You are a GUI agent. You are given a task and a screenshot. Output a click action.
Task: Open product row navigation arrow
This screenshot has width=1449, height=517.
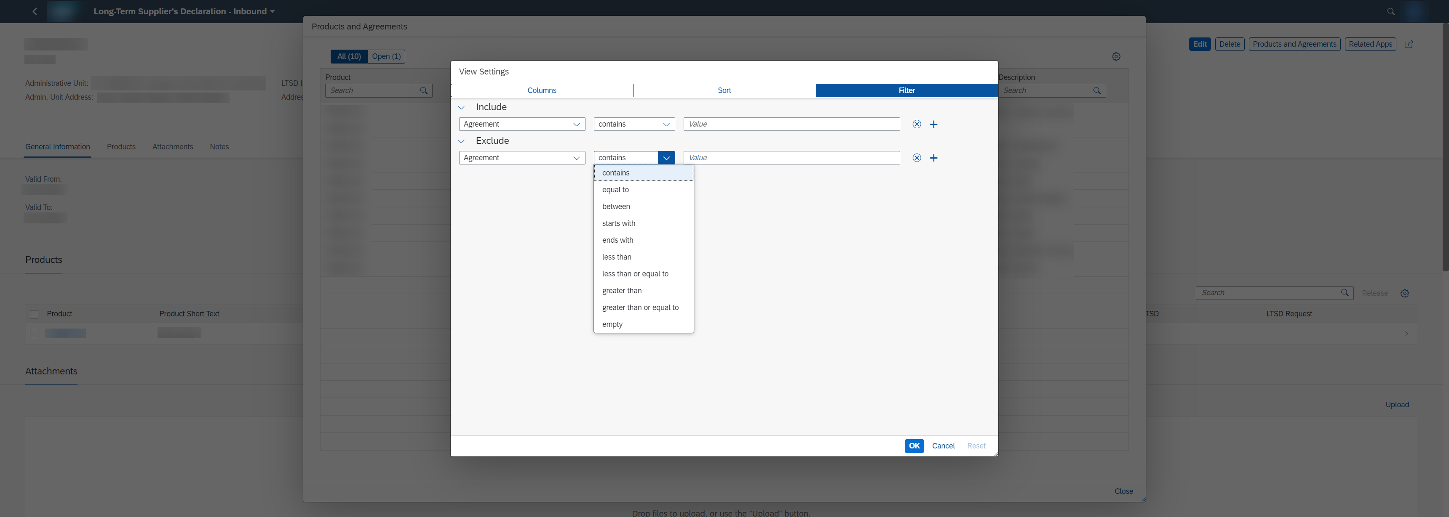coord(1406,334)
